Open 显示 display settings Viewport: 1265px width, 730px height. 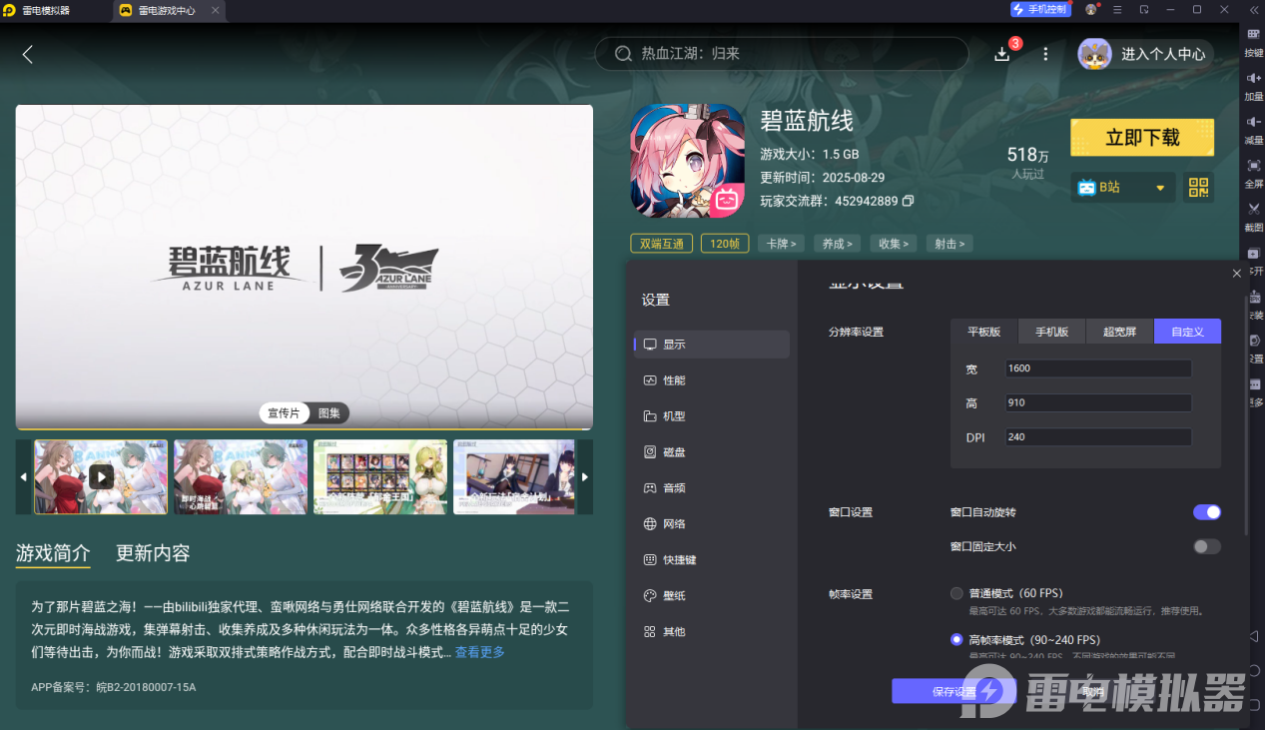coord(712,345)
